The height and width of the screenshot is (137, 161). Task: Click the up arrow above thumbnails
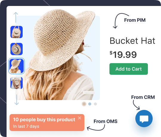[x=16, y=17]
